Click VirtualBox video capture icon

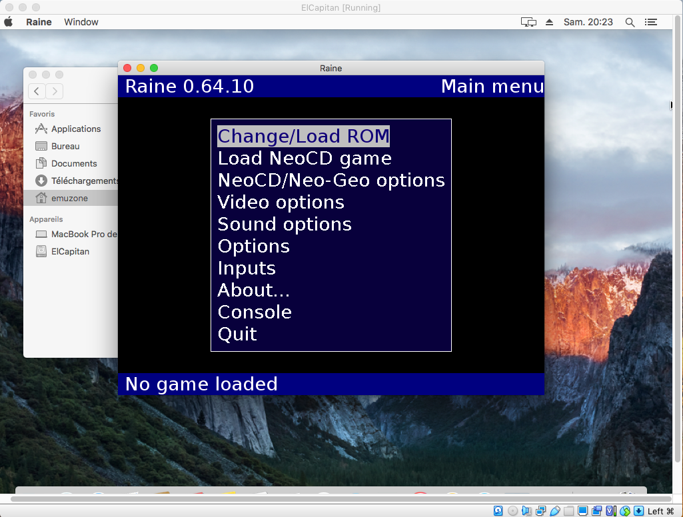(597, 511)
